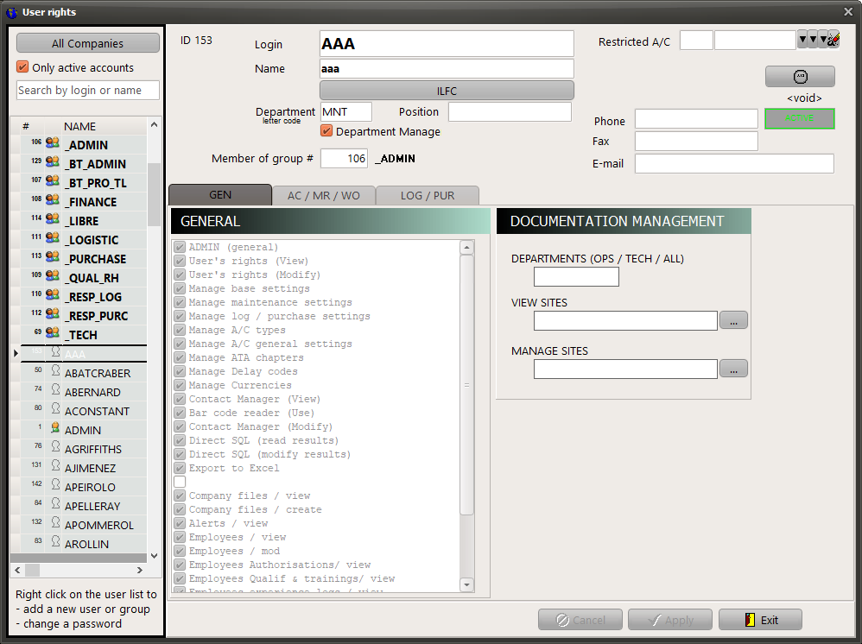The width and height of the screenshot is (862, 644).
Task: Toggle the Export to Excel checkbox
Action: click(180, 468)
